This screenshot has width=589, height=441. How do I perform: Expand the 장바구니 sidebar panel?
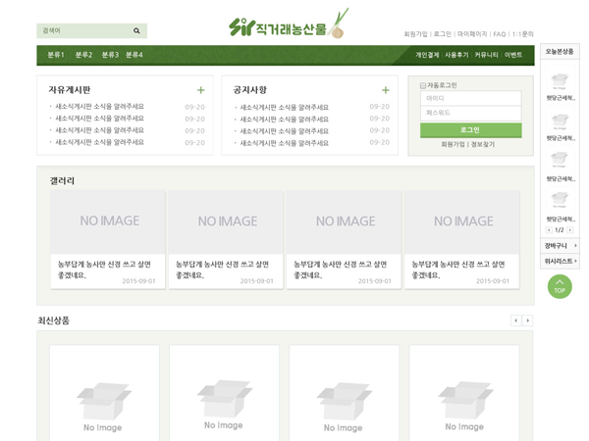point(560,245)
